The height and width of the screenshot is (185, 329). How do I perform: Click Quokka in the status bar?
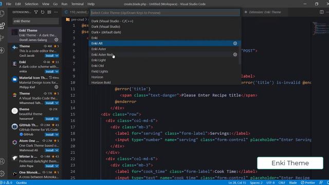click(21, 183)
